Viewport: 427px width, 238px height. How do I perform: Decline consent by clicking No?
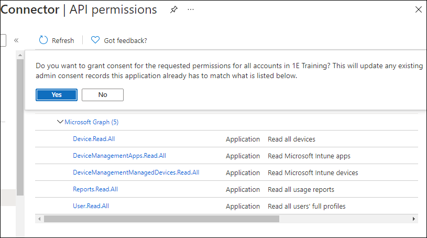point(103,95)
